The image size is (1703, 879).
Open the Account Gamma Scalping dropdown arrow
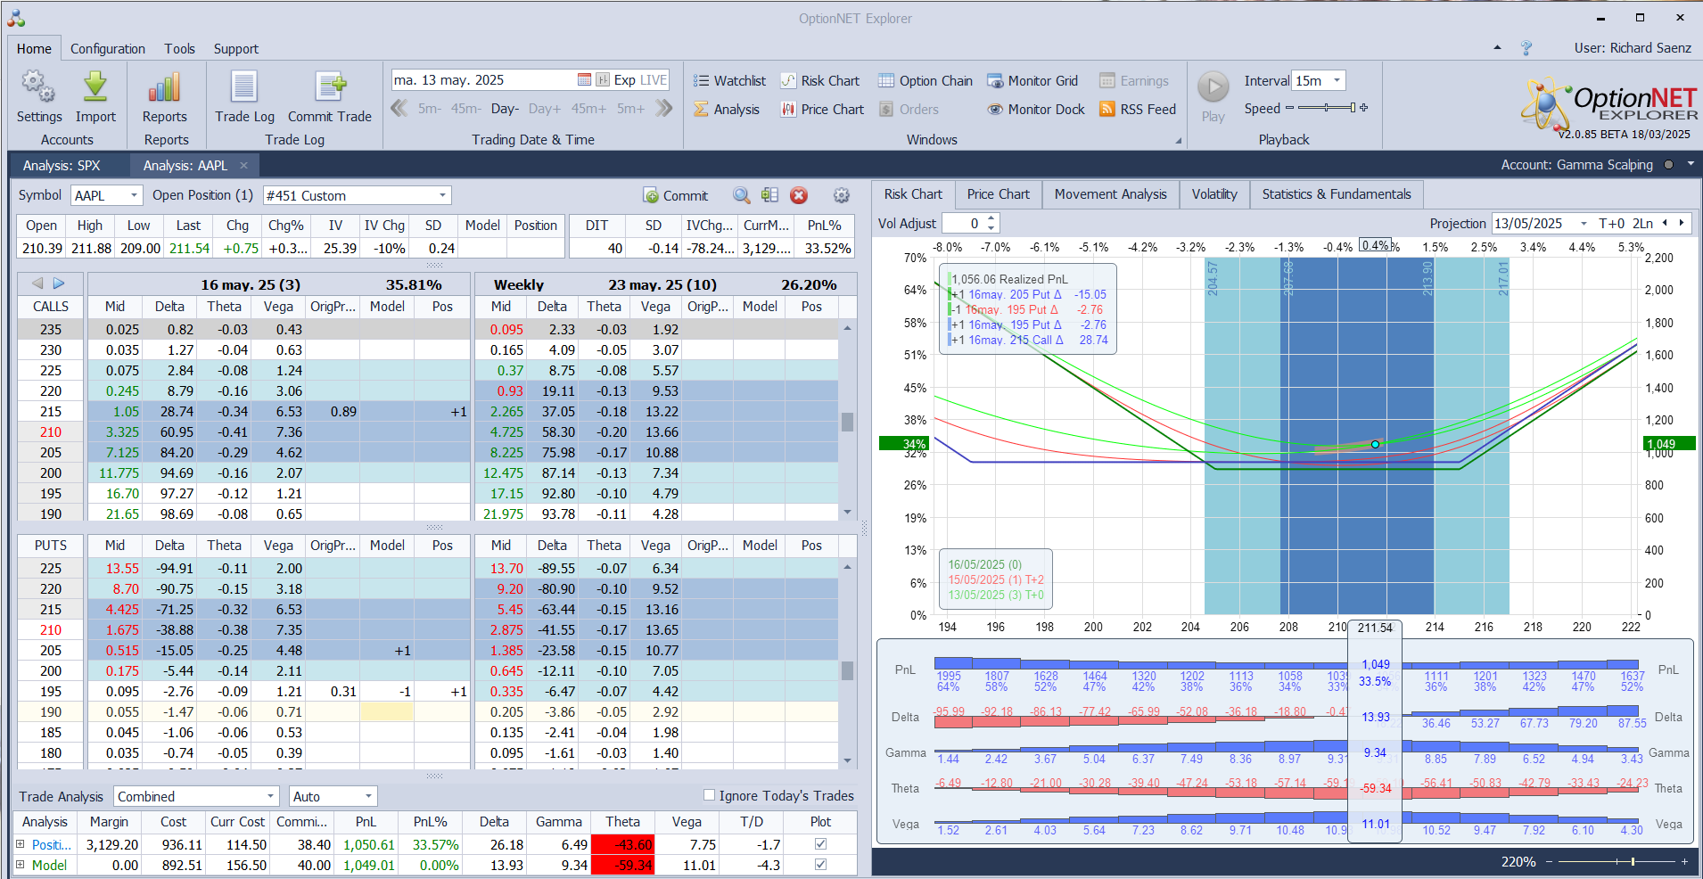click(1689, 165)
